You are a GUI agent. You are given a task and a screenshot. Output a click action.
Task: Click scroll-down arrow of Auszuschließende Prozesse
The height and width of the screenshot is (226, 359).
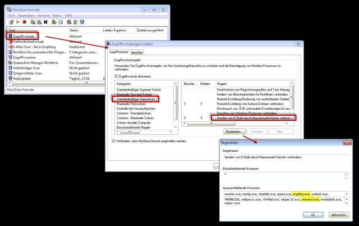(x=347, y=203)
